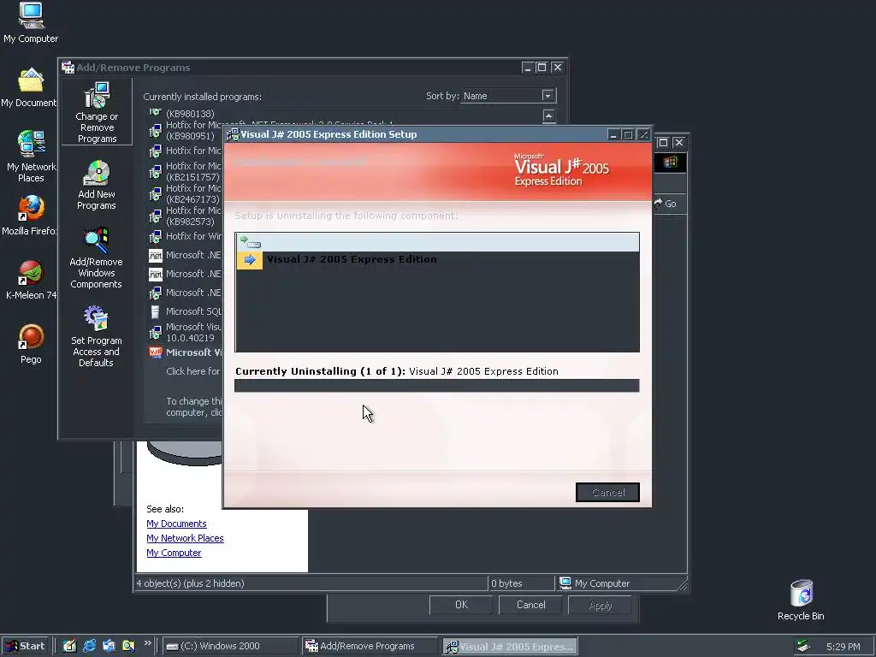Viewport: 876px width, 657px height.
Task: Open the My Documents link under See also
Action: [176, 524]
